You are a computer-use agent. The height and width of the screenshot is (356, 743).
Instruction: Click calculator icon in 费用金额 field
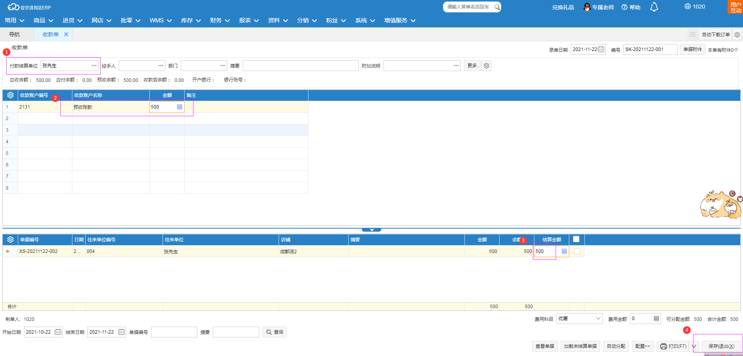pos(656,319)
